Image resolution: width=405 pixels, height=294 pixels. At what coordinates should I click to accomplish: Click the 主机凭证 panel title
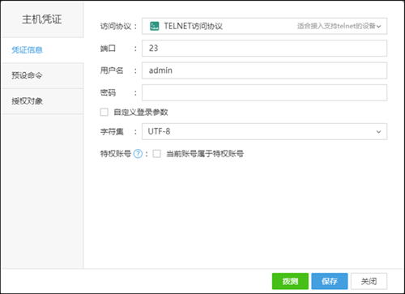[42, 19]
